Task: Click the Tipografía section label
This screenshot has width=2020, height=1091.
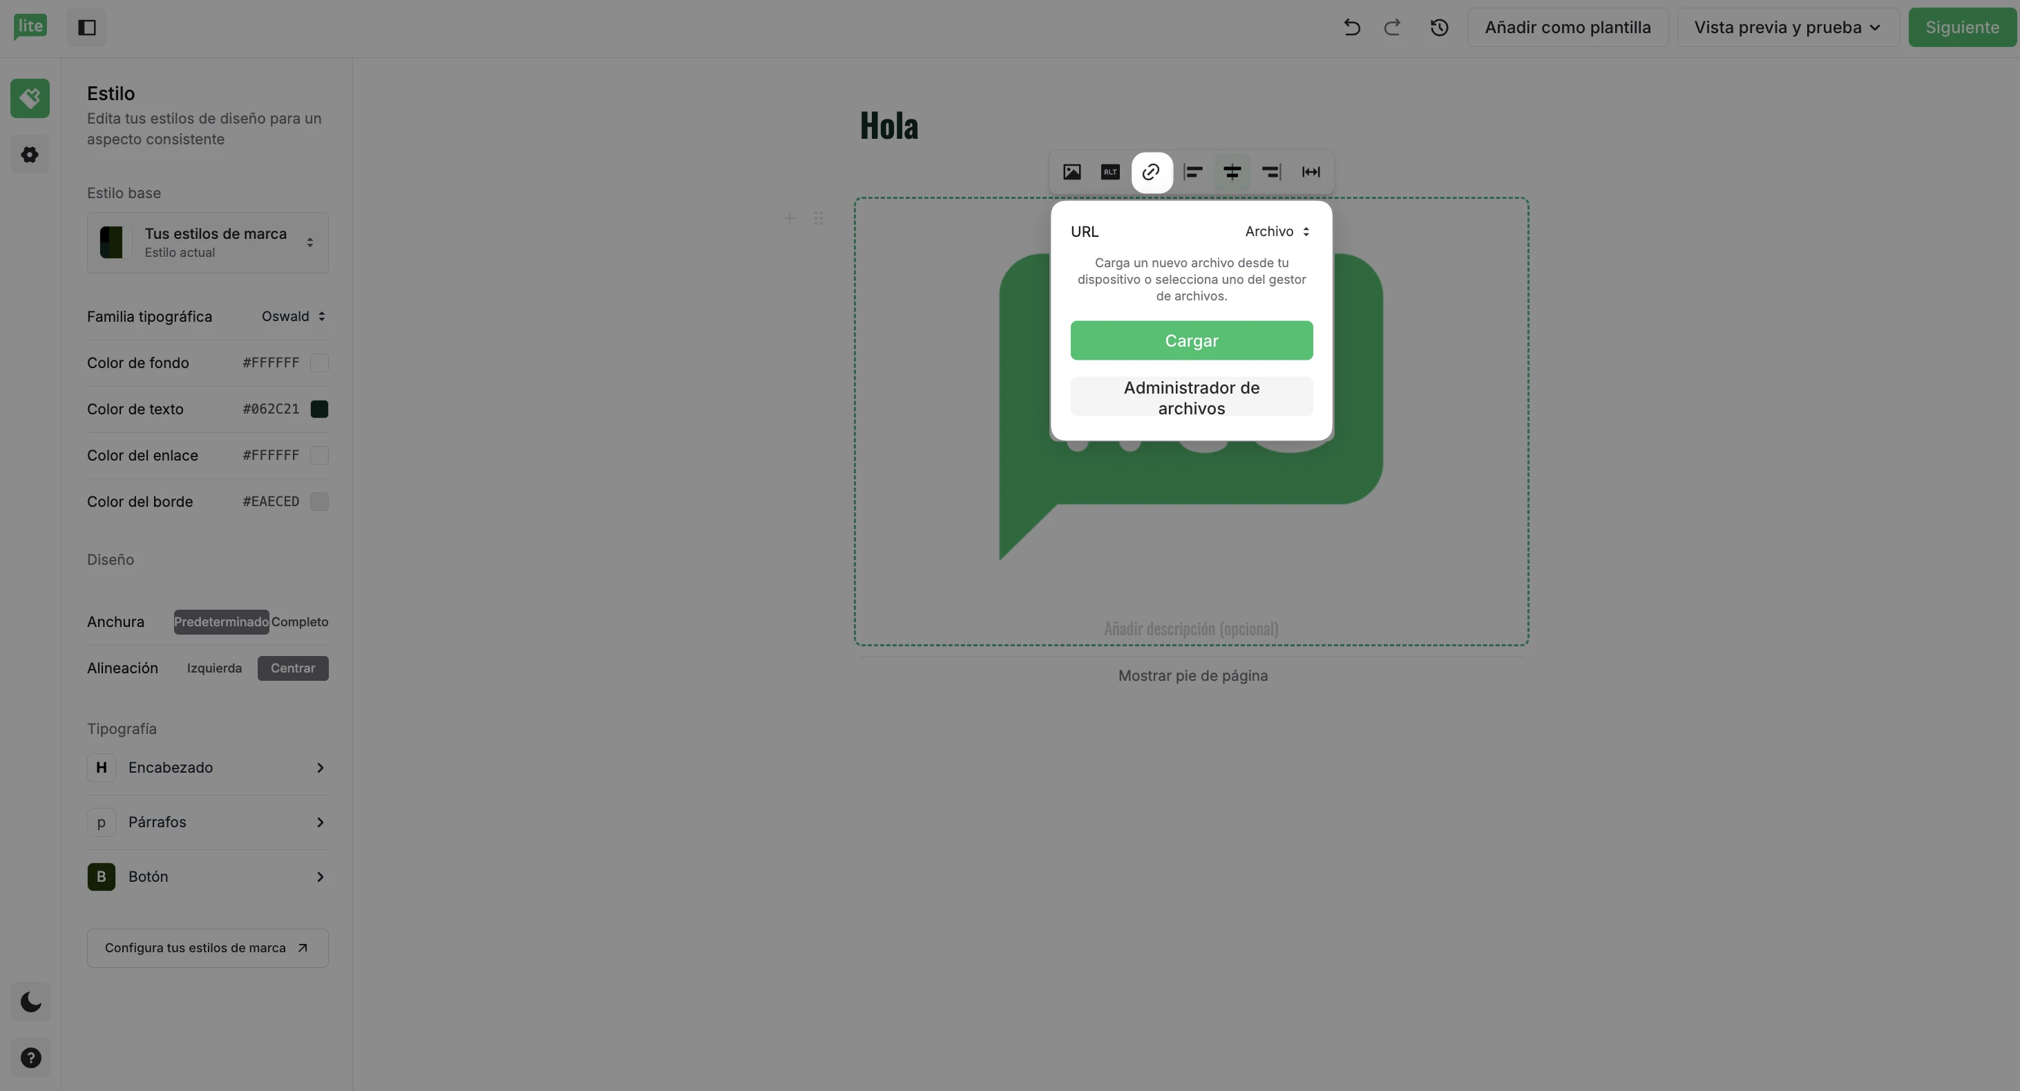Action: 122,729
